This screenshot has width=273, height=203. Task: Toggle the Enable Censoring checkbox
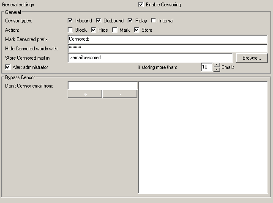tap(141, 5)
